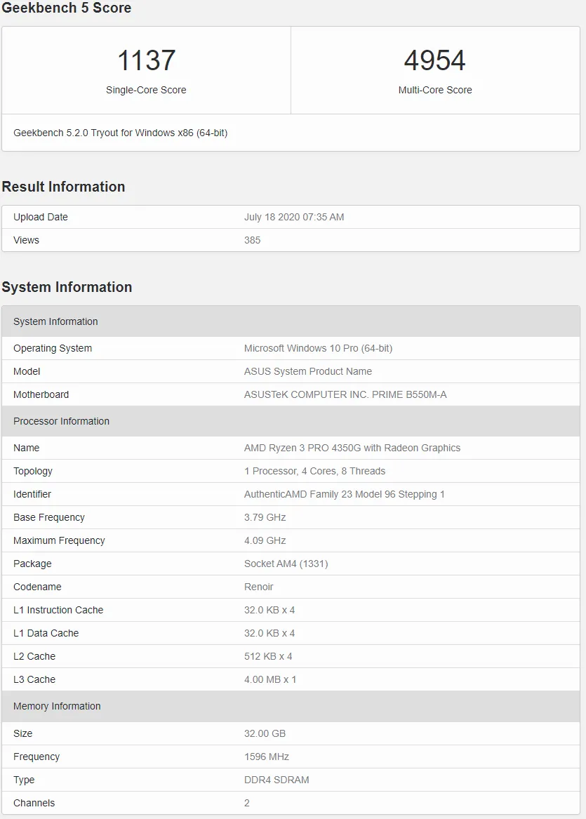Viewport: 586px width, 819px height.
Task: Click the 1596 MHz value
Action: [267, 757]
